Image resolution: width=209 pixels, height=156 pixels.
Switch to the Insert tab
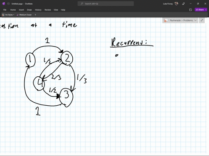click(21, 10)
